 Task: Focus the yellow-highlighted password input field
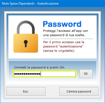(45, 74)
